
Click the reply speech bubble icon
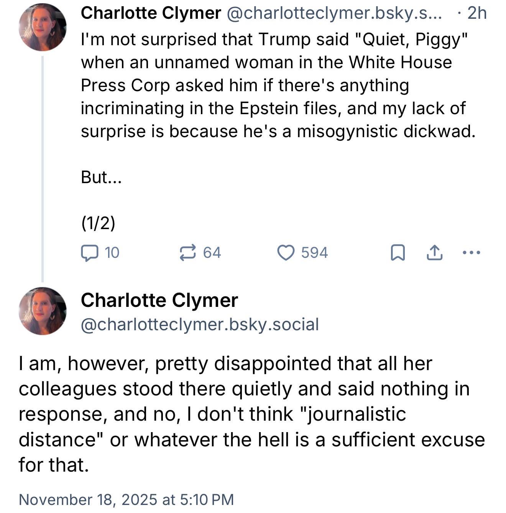coord(90,253)
